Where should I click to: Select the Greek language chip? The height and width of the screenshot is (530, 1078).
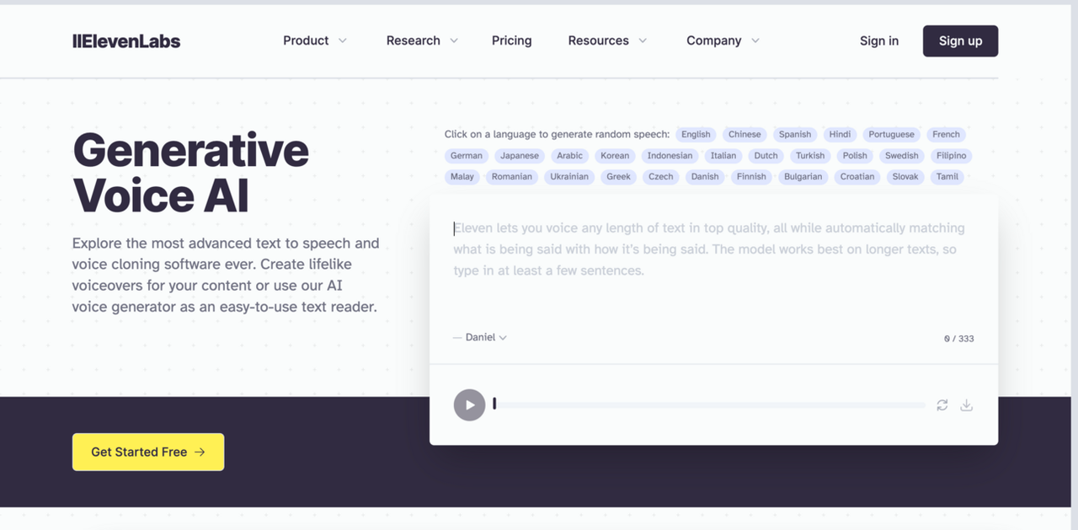point(619,176)
